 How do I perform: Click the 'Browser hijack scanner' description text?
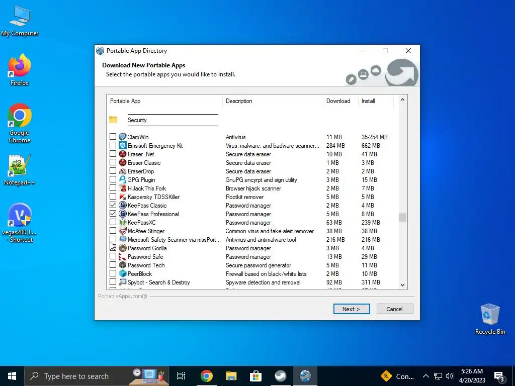(x=253, y=188)
